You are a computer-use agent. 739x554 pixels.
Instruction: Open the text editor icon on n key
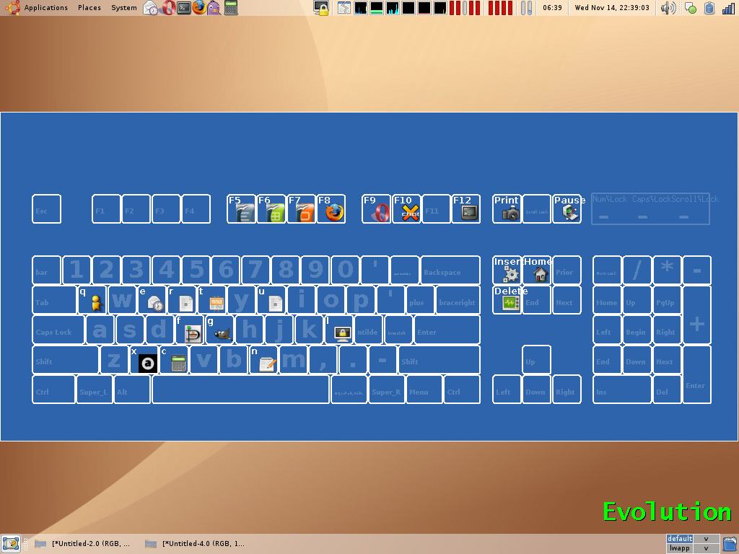tap(267, 364)
